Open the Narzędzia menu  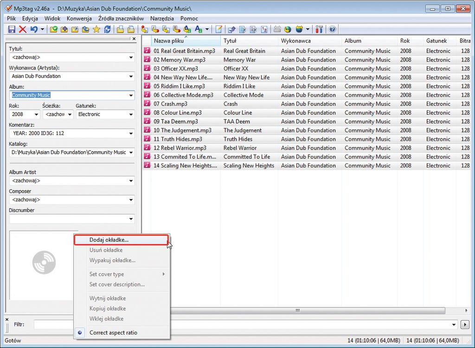coord(162,19)
